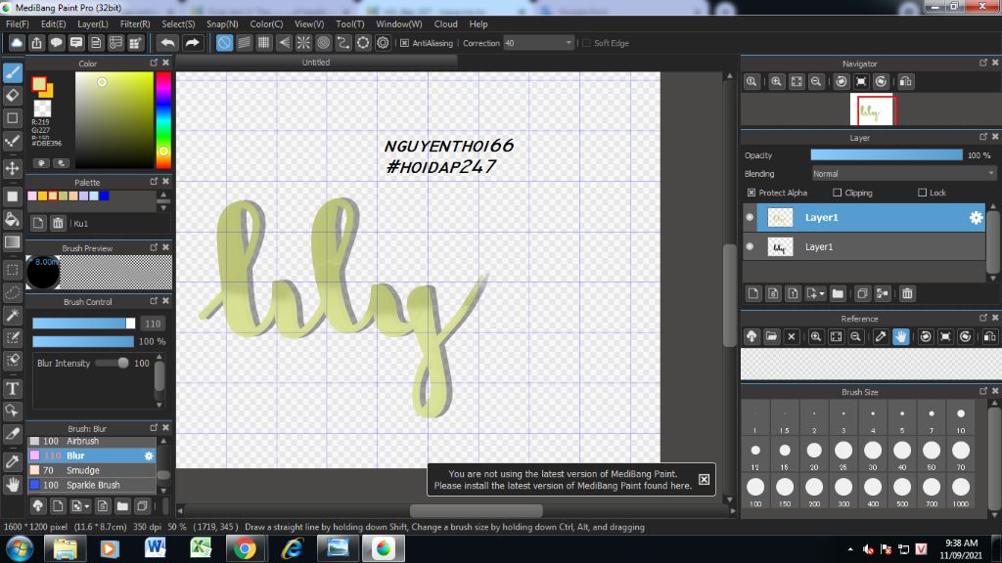Open Microsoft Word from taskbar
The image size is (1002, 563).
[x=156, y=548]
